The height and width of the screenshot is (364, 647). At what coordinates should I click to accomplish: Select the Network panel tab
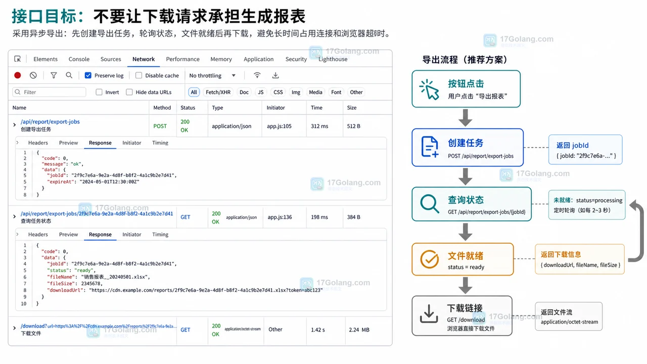(144, 59)
